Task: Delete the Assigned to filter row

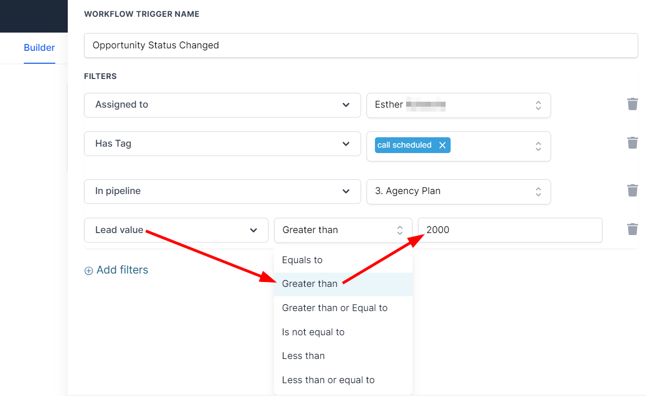Action: (x=632, y=104)
